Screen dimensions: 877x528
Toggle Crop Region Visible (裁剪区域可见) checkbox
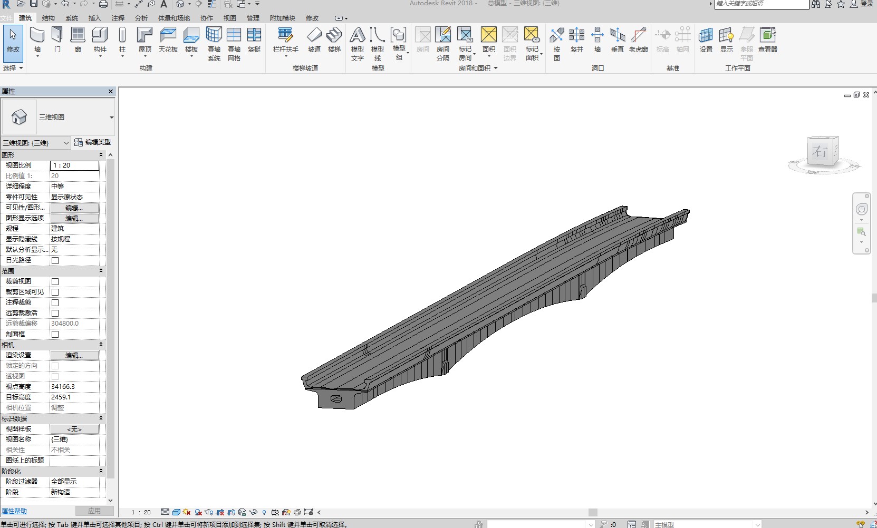pyautogui.click(x=55, y=292)
